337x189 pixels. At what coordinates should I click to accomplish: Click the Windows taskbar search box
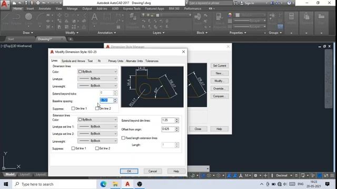(54, 184)
